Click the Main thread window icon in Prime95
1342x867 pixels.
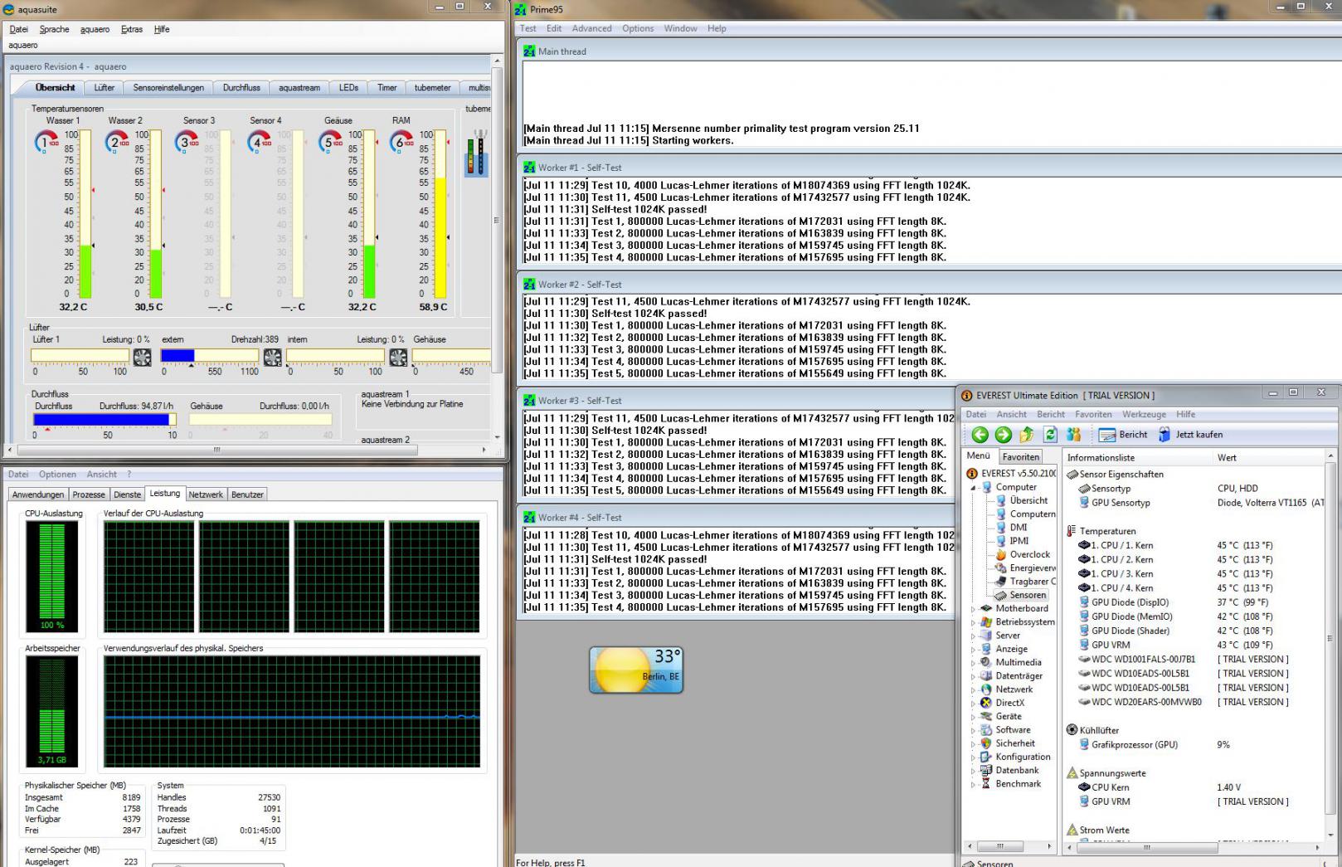coord(529,51)
